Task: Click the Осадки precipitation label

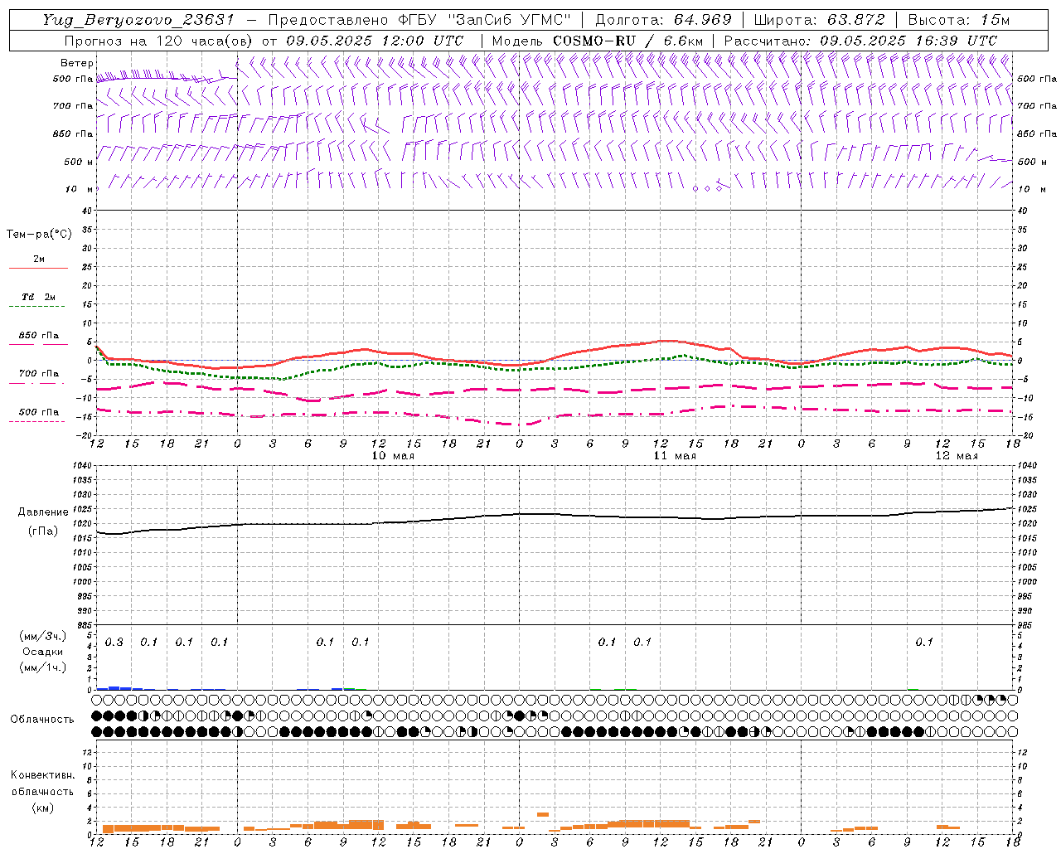Action: coord(43,652)
